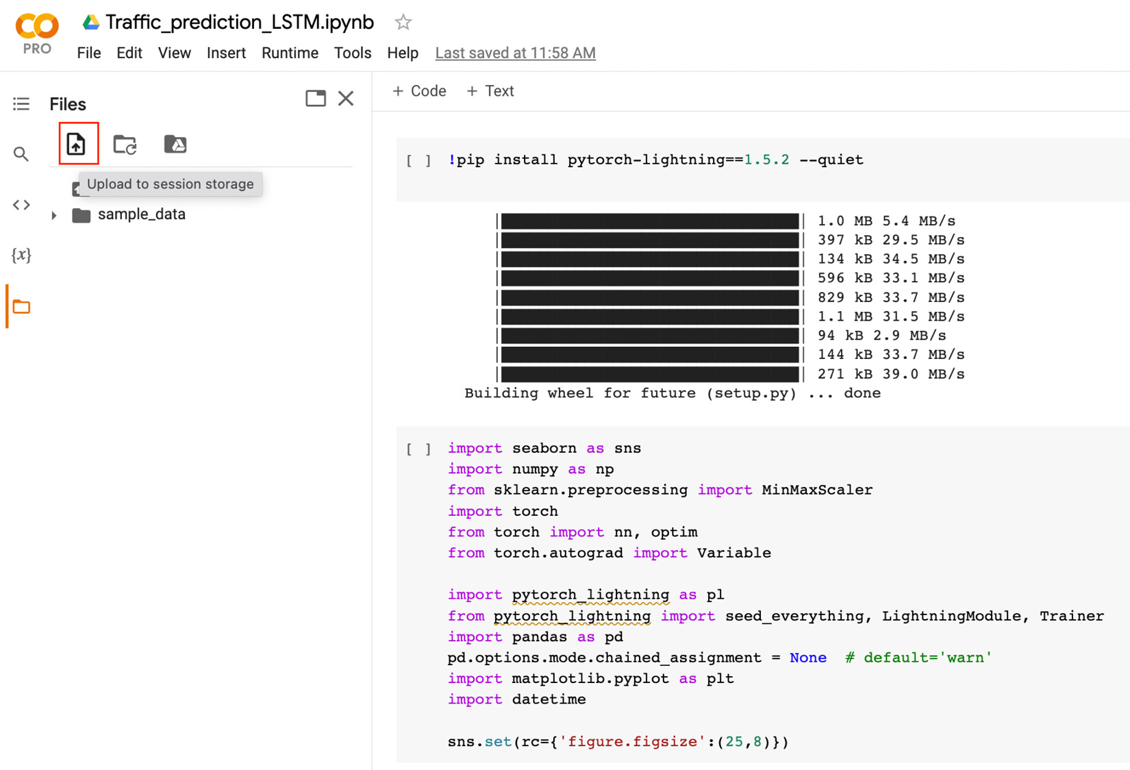
Task: Click the sns.set figsize line
Action: click(618, 741)
